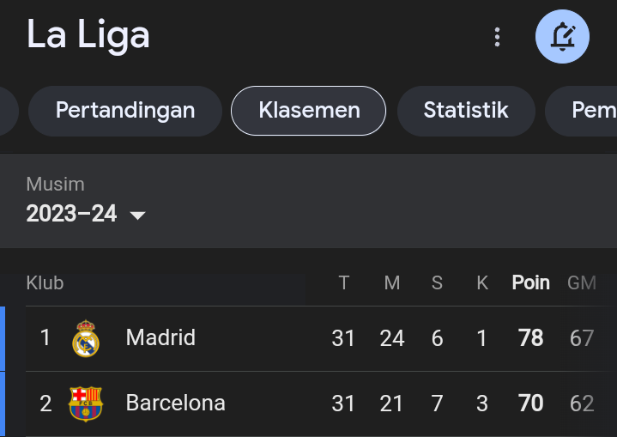Screen dimensions: 617x437
Task: Click the rank number 1 in Madrid row
Action: point(45,337)
